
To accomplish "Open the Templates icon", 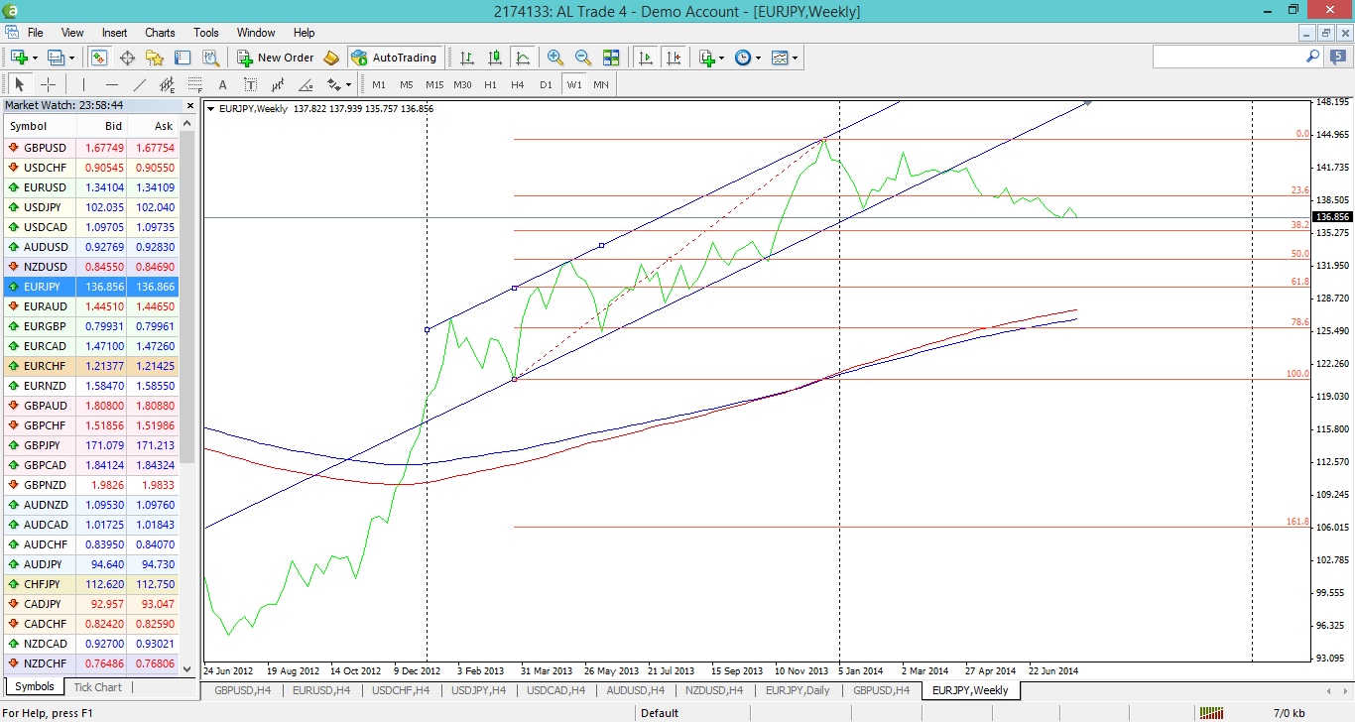I will point(780,58).
